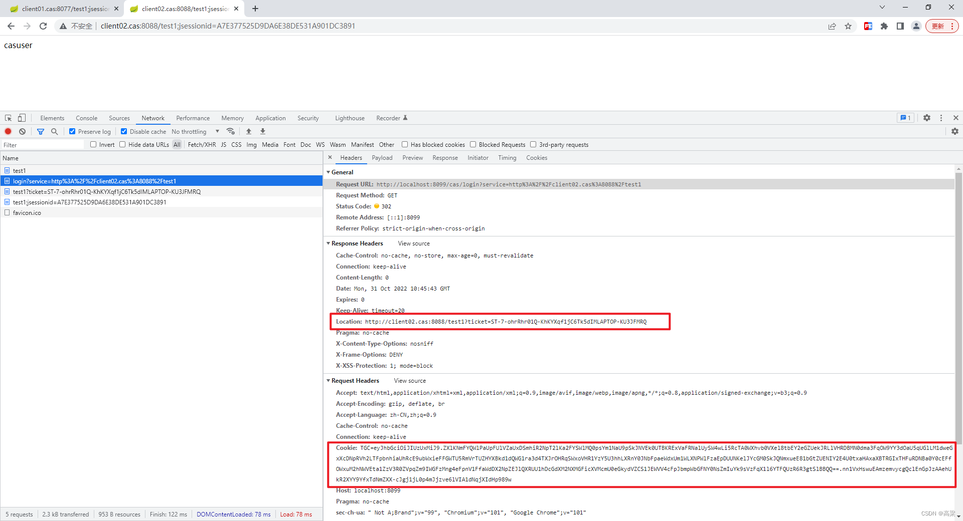Check 3rd-party requests

click(x=533, y=144)
